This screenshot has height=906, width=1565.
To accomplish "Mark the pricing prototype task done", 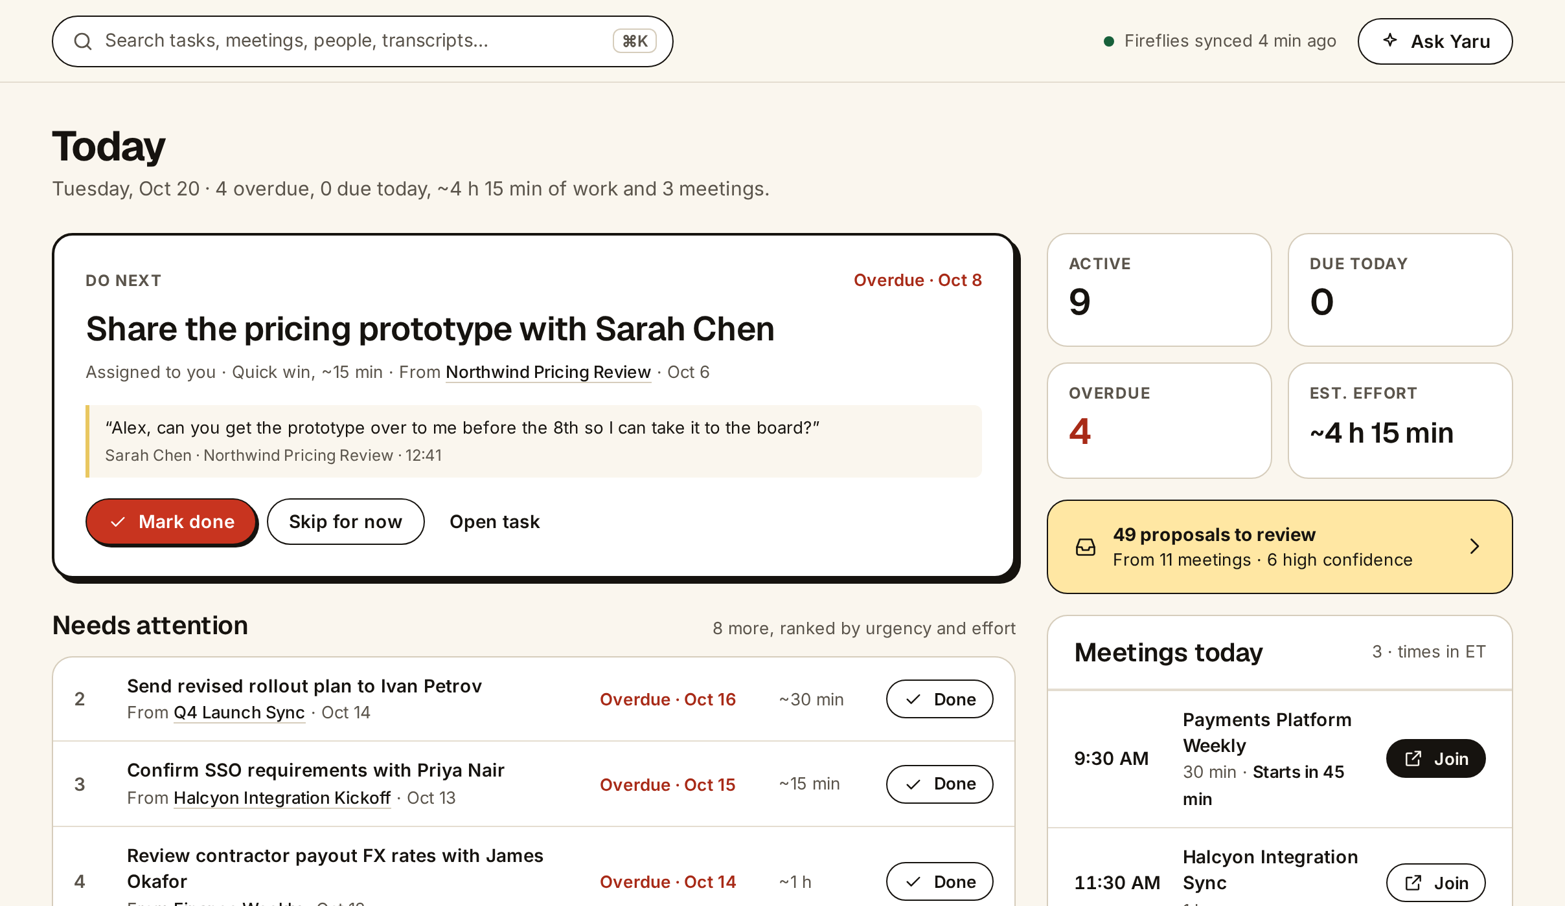I will click(171, 522).
